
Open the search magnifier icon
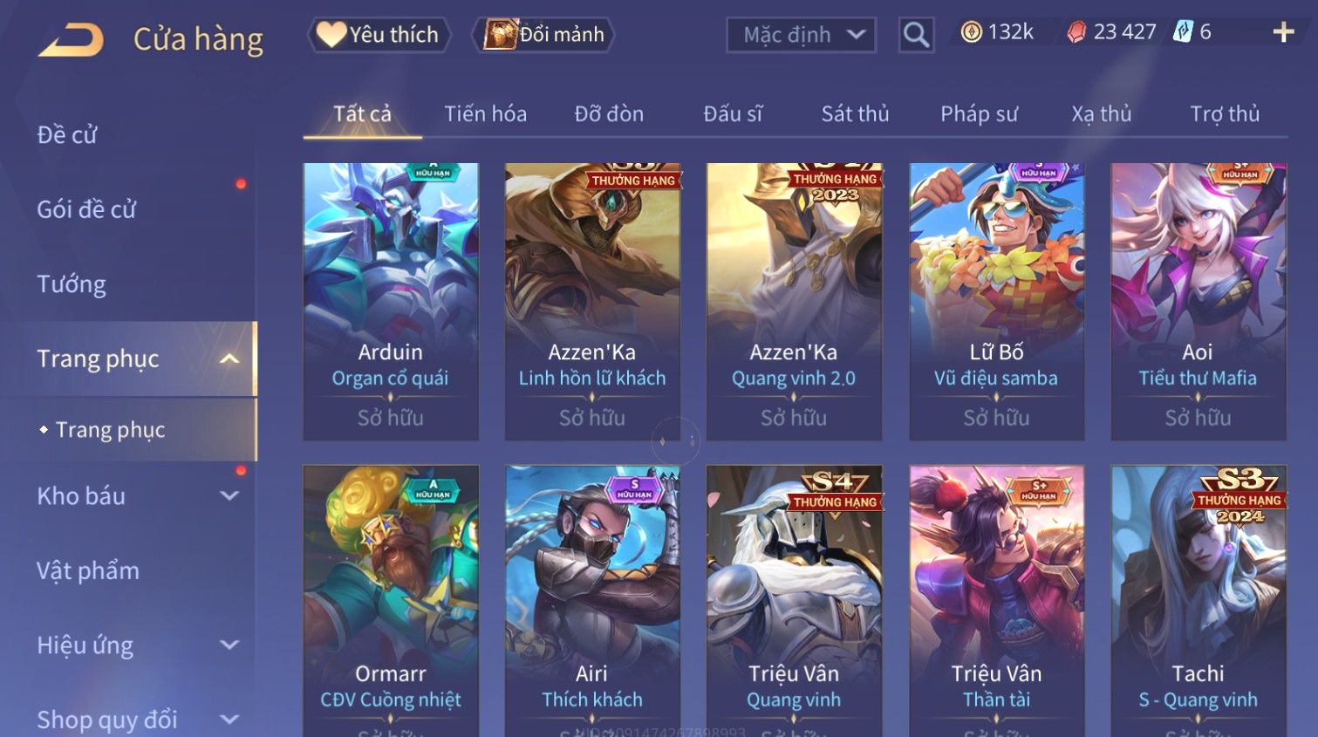916,35
